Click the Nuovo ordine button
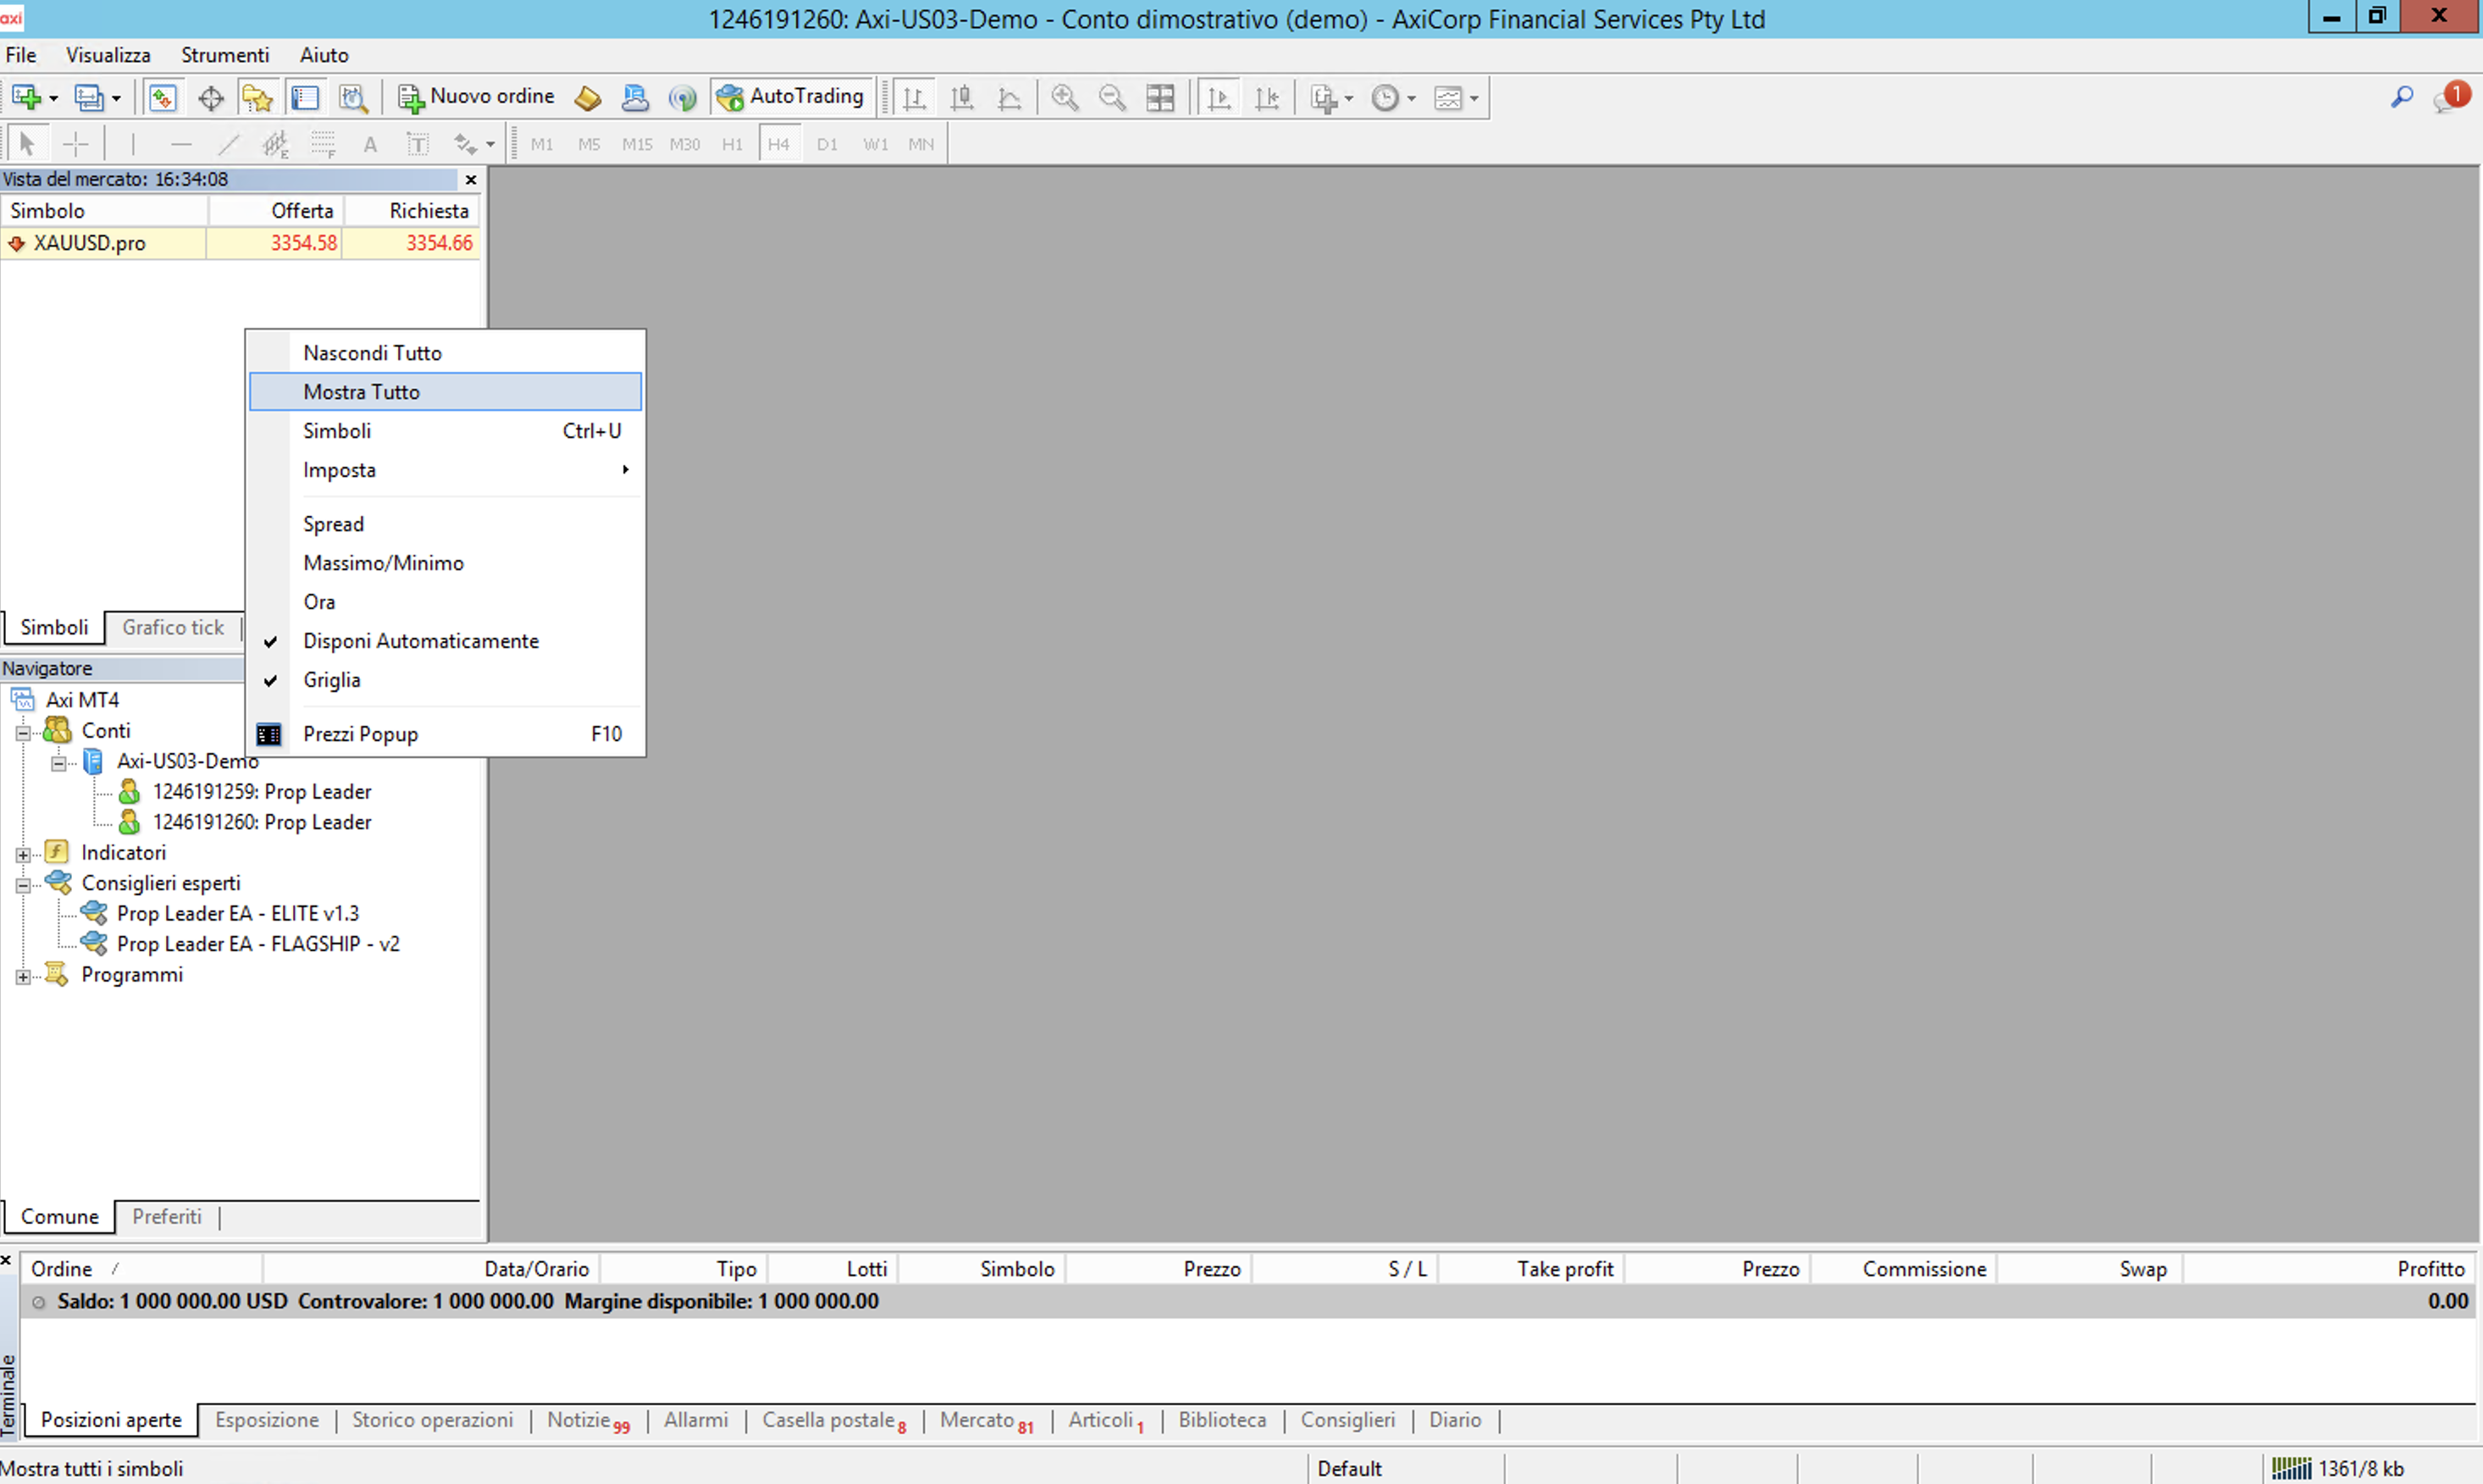2483x1484 pixels. coord(476,97)
